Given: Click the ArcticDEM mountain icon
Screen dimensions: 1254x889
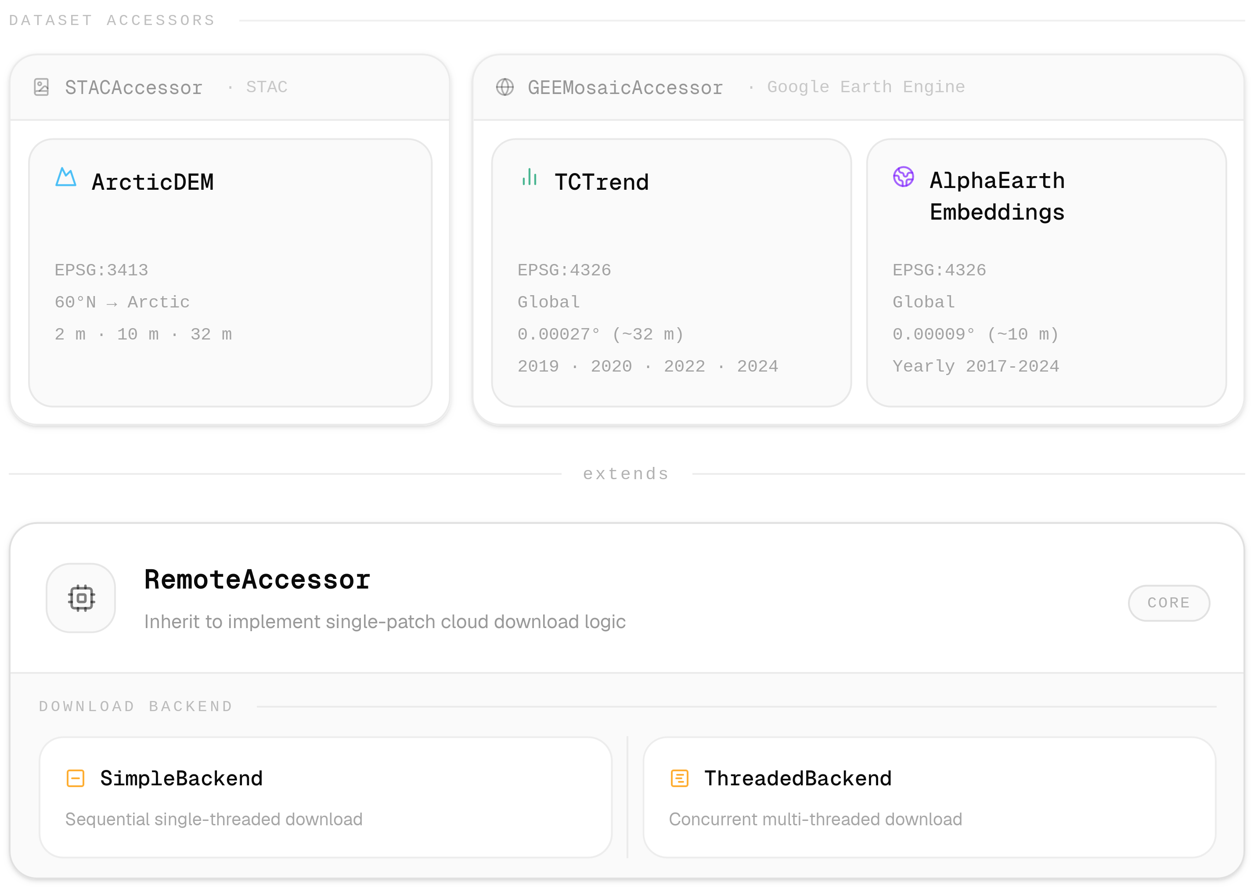Looking at the screenshot, I should coord(66,177).
